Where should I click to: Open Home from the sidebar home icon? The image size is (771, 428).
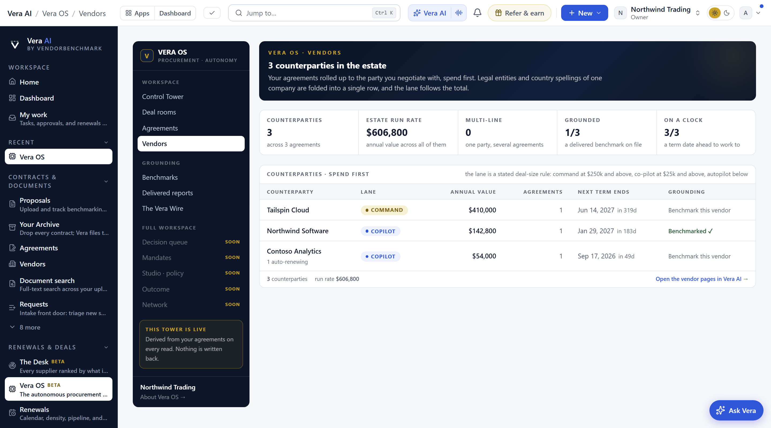click(x=12, y=82)
